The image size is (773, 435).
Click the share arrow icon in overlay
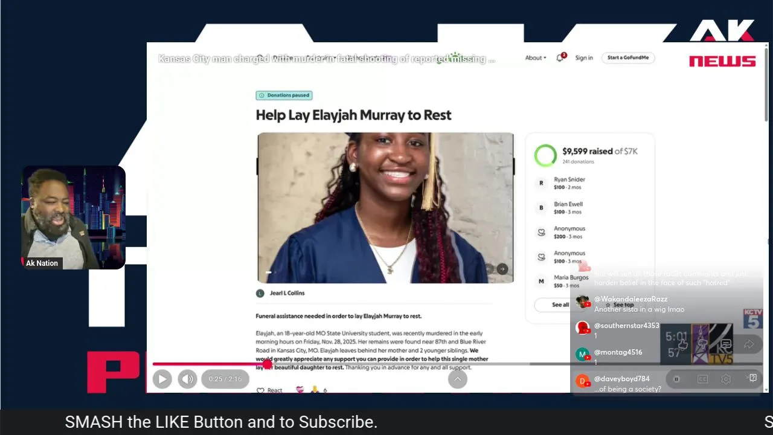click(749, 344)
